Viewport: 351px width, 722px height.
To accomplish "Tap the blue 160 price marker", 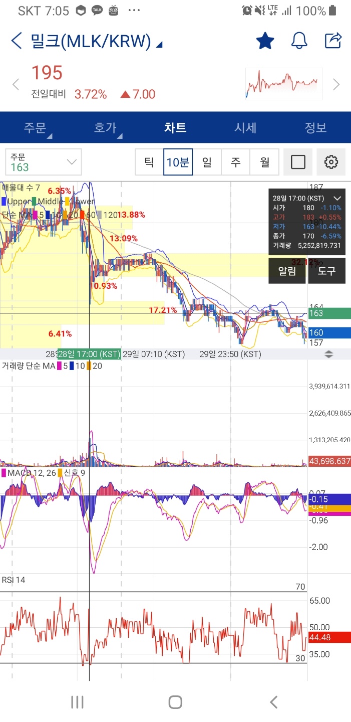I will click(329, 332).
